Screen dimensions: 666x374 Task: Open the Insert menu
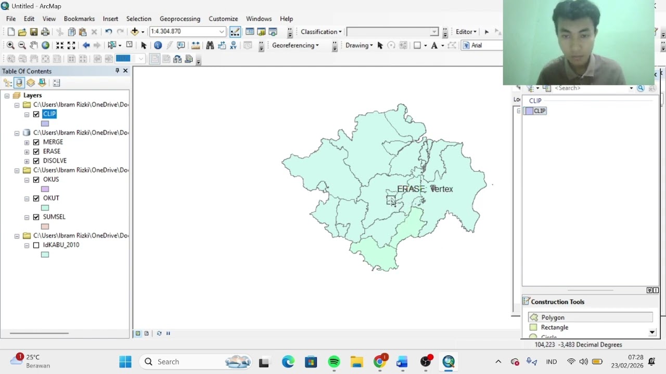pos(110,19)
